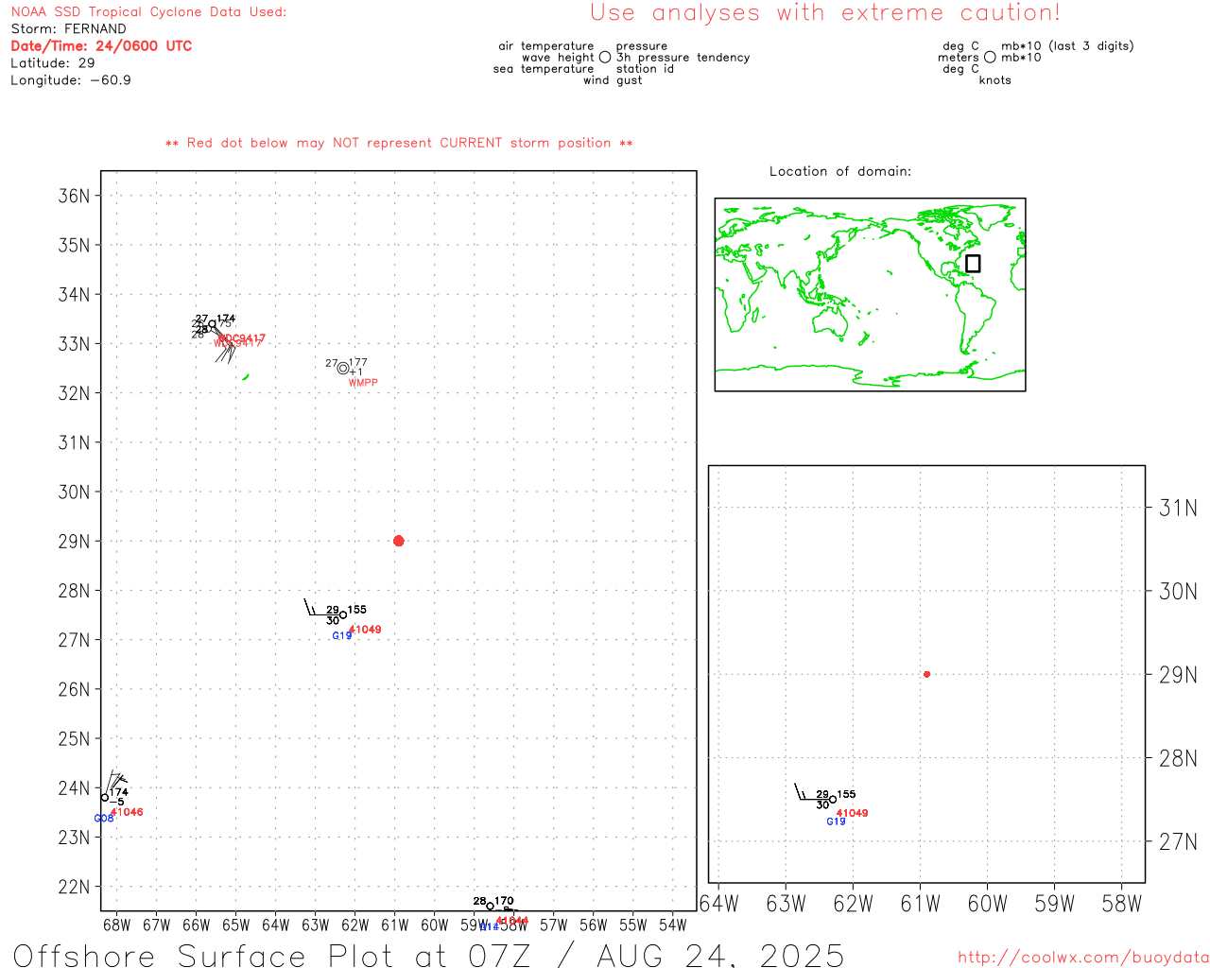Viewport: 1210px width, 968px height.
Task: Click 'Location of domain:' label
Action: click(x=840, y=171)
